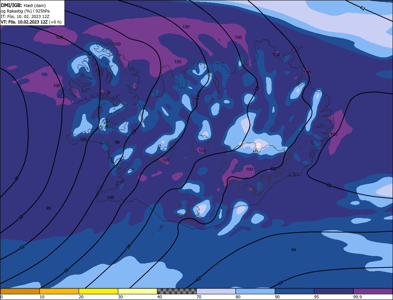Click the orange 10–20 legend swatch
The image size is (393, 300).
59,291
